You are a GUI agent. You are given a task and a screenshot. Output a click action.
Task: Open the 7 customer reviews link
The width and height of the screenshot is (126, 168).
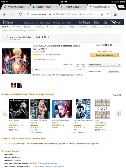pyautogui.click(x=53, y=55)
